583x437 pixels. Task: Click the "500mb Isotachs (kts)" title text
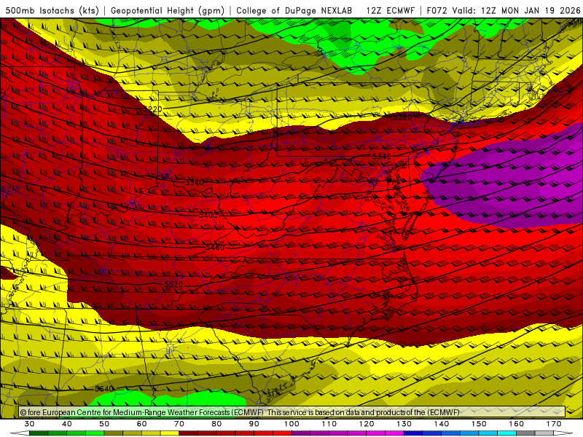(x=52, y=11)
